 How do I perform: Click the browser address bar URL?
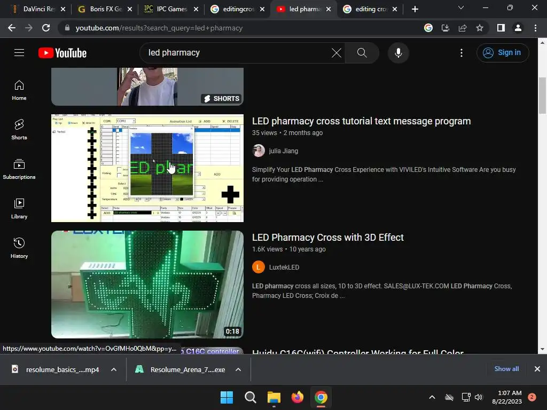point(159,28)
